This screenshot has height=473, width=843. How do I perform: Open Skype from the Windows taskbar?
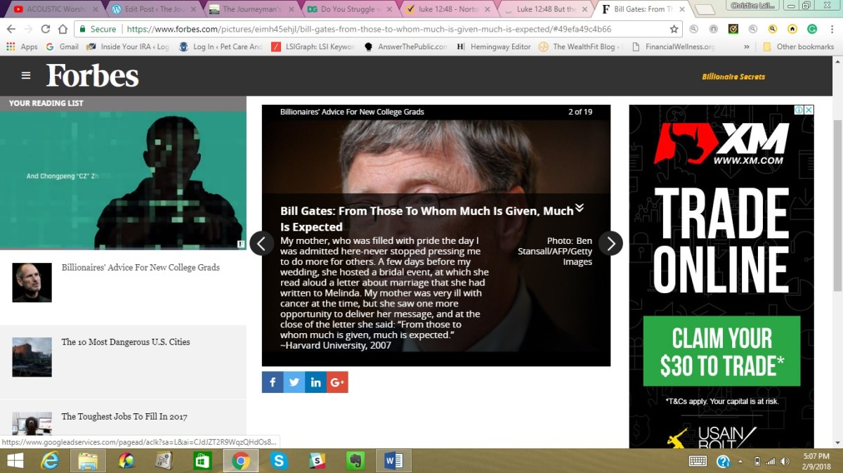coord(280,461)
